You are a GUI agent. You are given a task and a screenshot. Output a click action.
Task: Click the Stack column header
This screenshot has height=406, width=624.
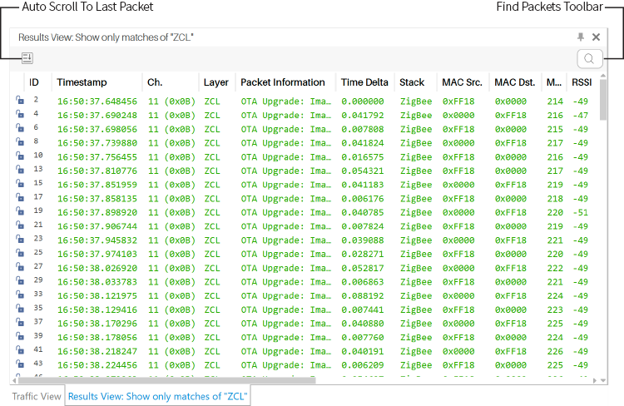(x=415, y=82)
